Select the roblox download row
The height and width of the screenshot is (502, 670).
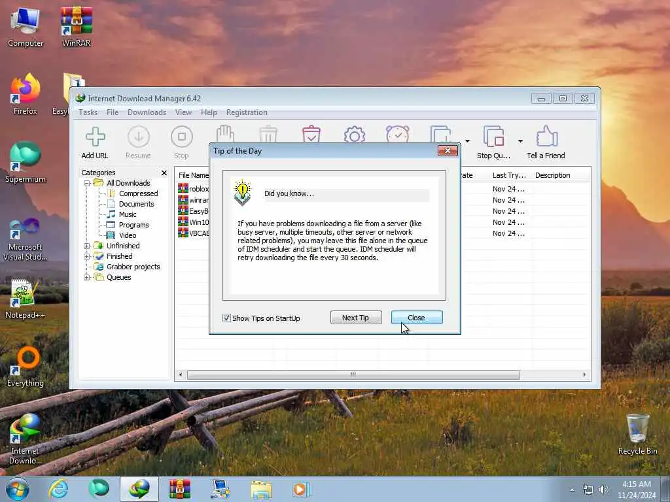pyautogui.click(x=193, y=189)
